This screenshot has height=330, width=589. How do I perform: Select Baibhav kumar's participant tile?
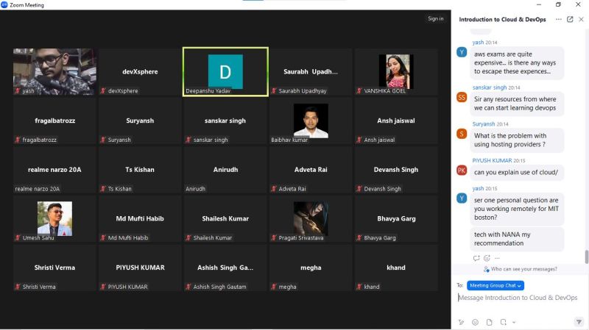[x=311, y=121]
